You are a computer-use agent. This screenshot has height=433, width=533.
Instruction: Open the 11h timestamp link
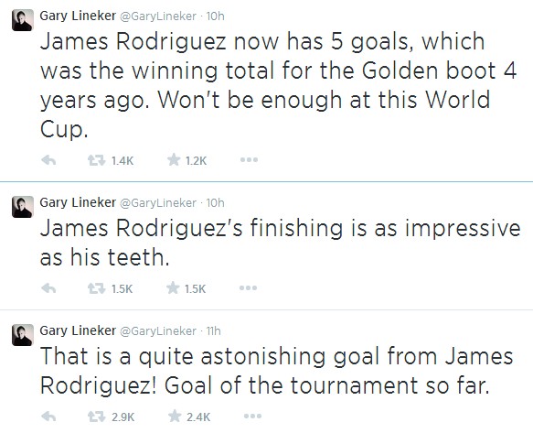(x=213, y=330)
